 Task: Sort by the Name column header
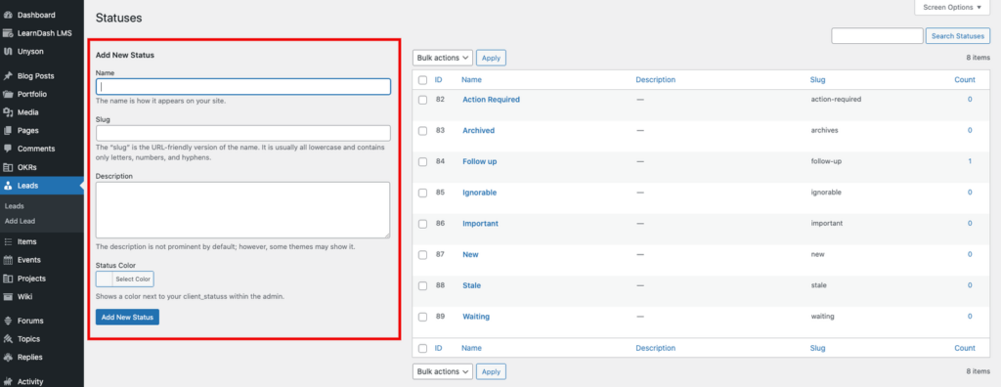472,80
